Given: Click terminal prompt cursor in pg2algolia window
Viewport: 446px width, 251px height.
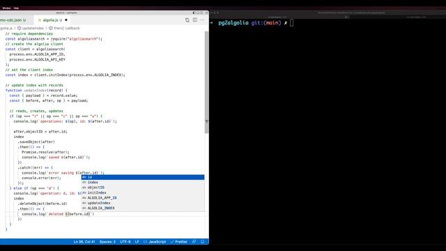Looking at the screenshot, I should tap(292, 23).
